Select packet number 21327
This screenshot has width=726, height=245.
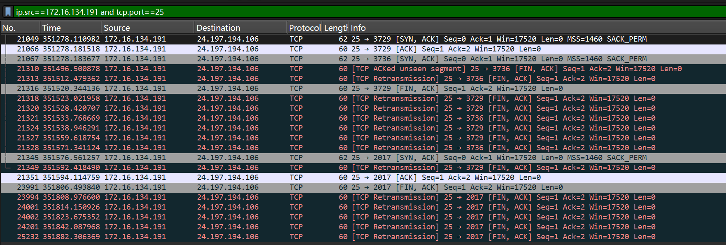363,138
